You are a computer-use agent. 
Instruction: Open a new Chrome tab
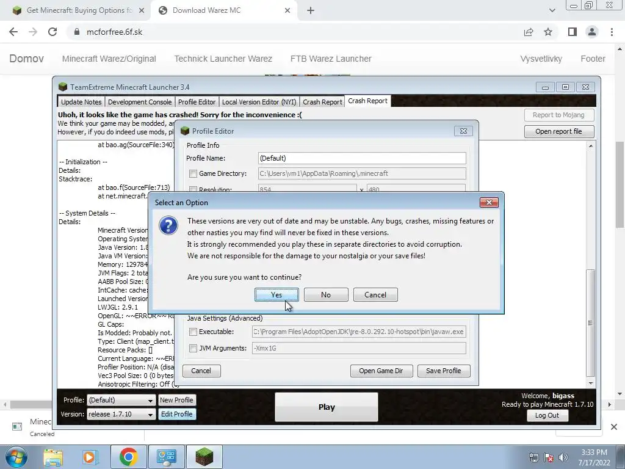coord(311,11)
